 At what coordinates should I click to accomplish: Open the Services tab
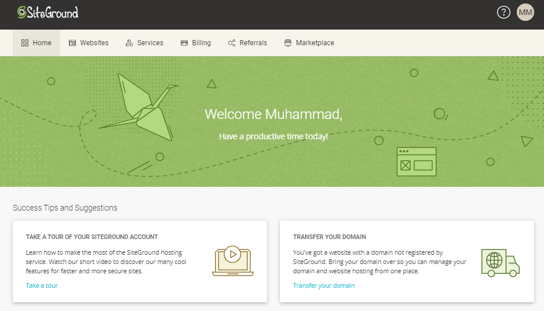click(x=144, y=43)
